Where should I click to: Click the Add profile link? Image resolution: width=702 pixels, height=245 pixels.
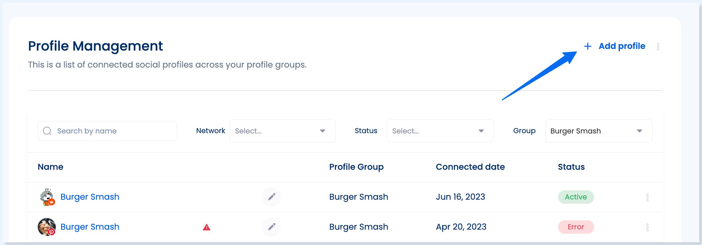click(622, 46)
